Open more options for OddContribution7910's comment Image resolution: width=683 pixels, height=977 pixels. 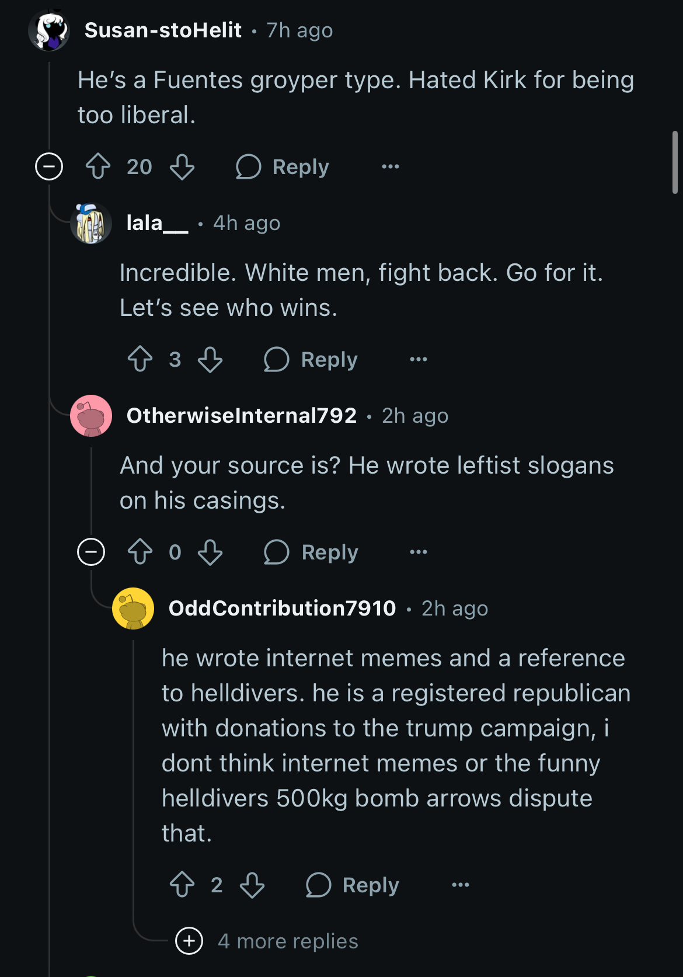[461, 885]
